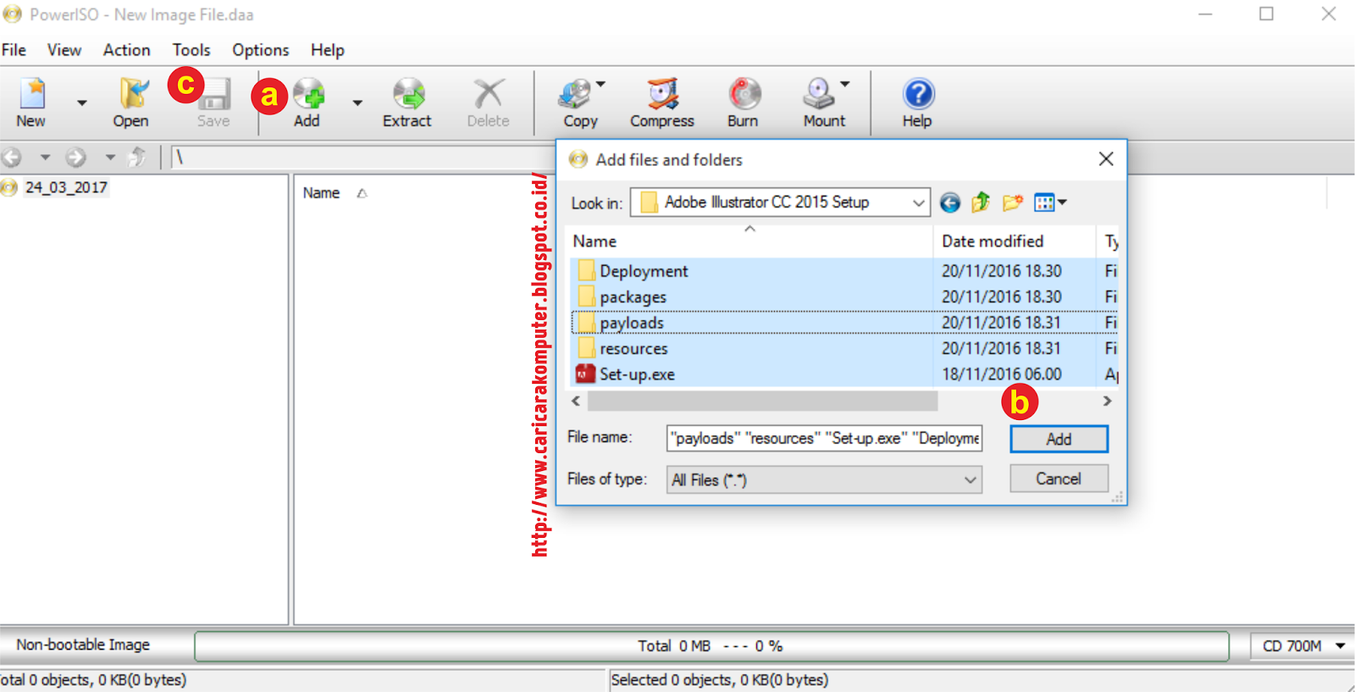Image resolution: width=1355 pixels, height=692 pixels.
Task: Click the Non-bootable Image status label
Action: (x=83, y=645)
